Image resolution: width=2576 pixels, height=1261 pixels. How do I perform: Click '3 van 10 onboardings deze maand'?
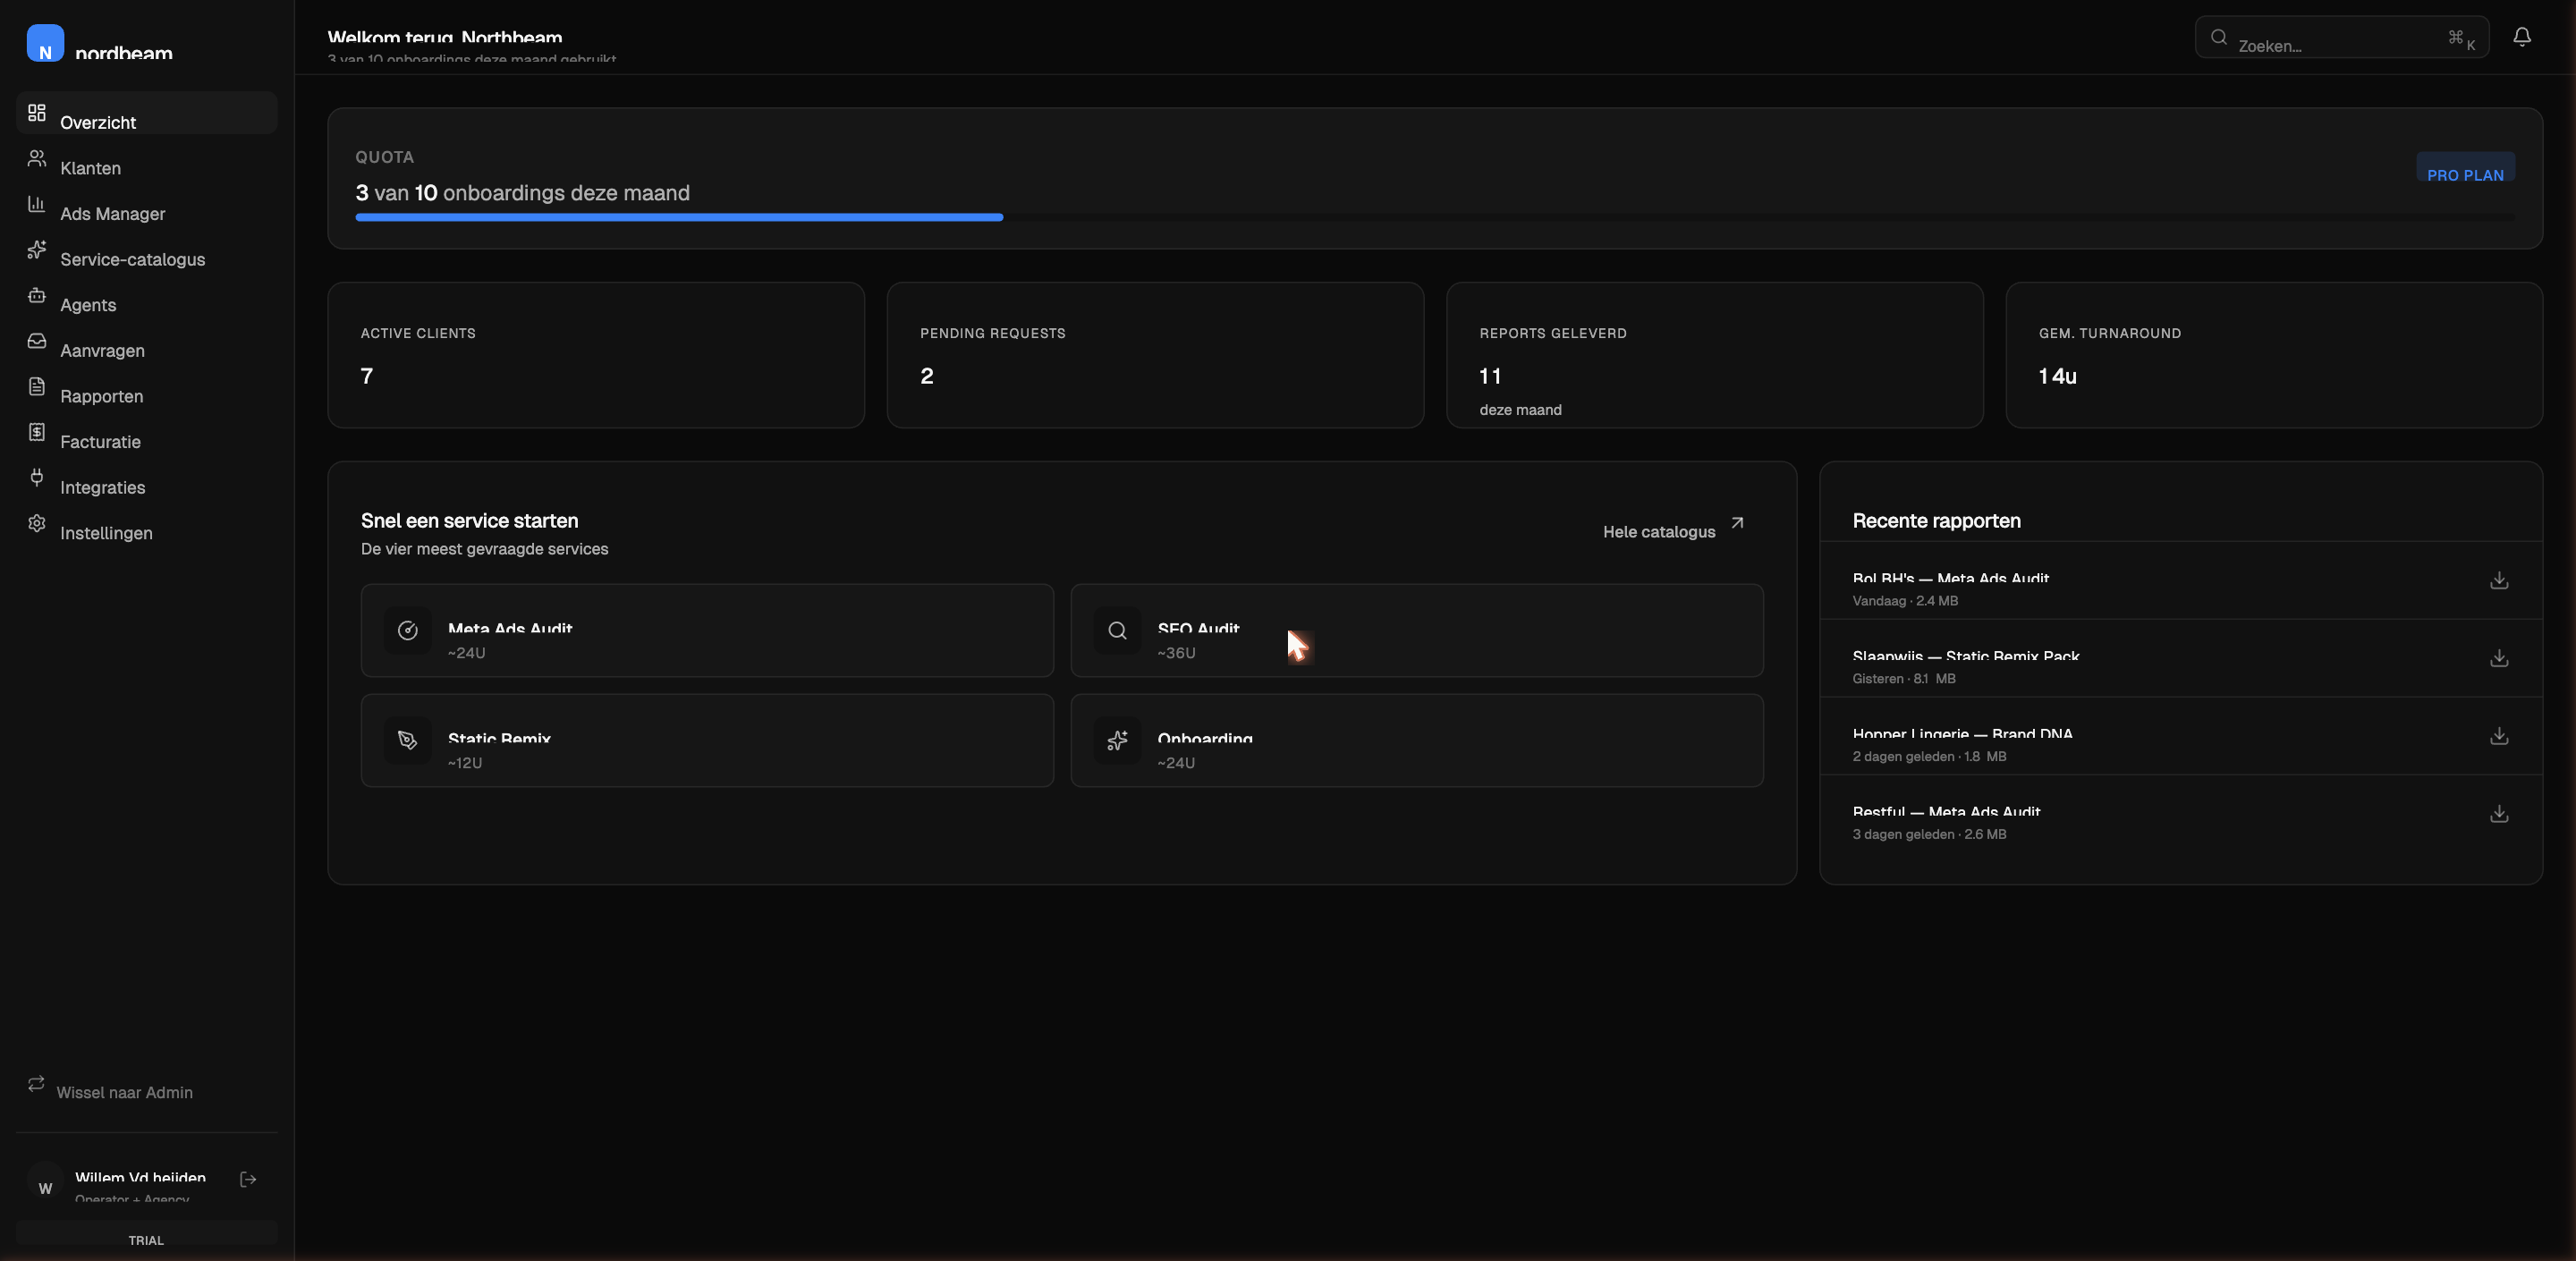[x=522, y=193]
